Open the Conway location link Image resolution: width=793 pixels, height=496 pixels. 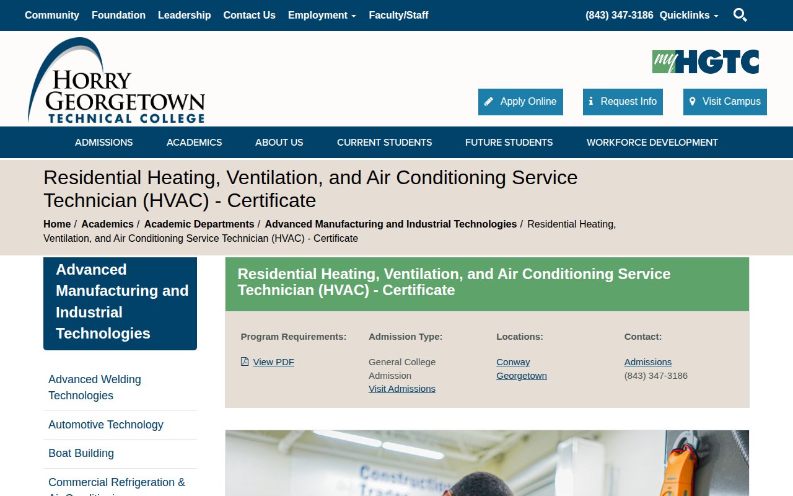point(513,362)
